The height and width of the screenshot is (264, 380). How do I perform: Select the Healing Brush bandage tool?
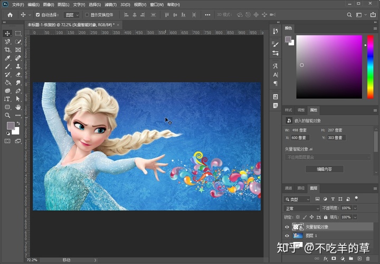(x=18, y=58)
